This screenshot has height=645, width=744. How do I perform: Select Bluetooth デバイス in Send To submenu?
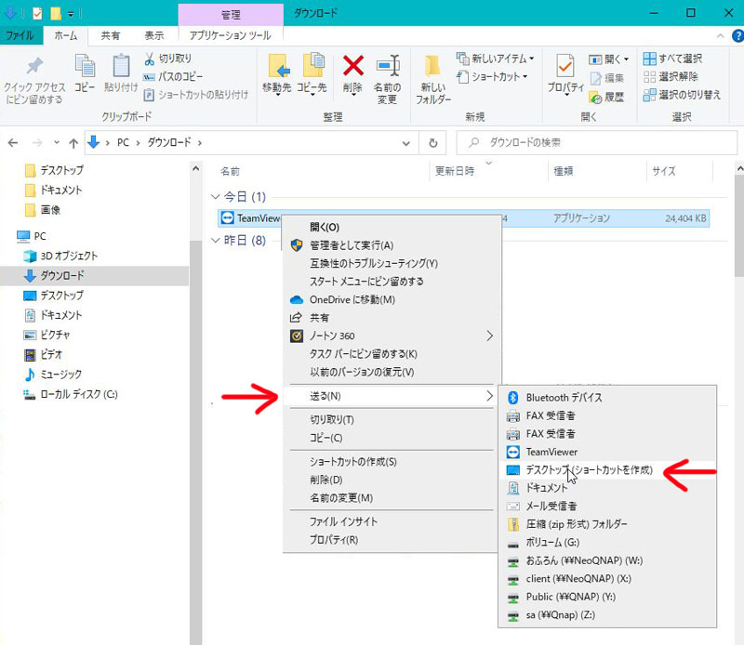click(x=564, y=397)
